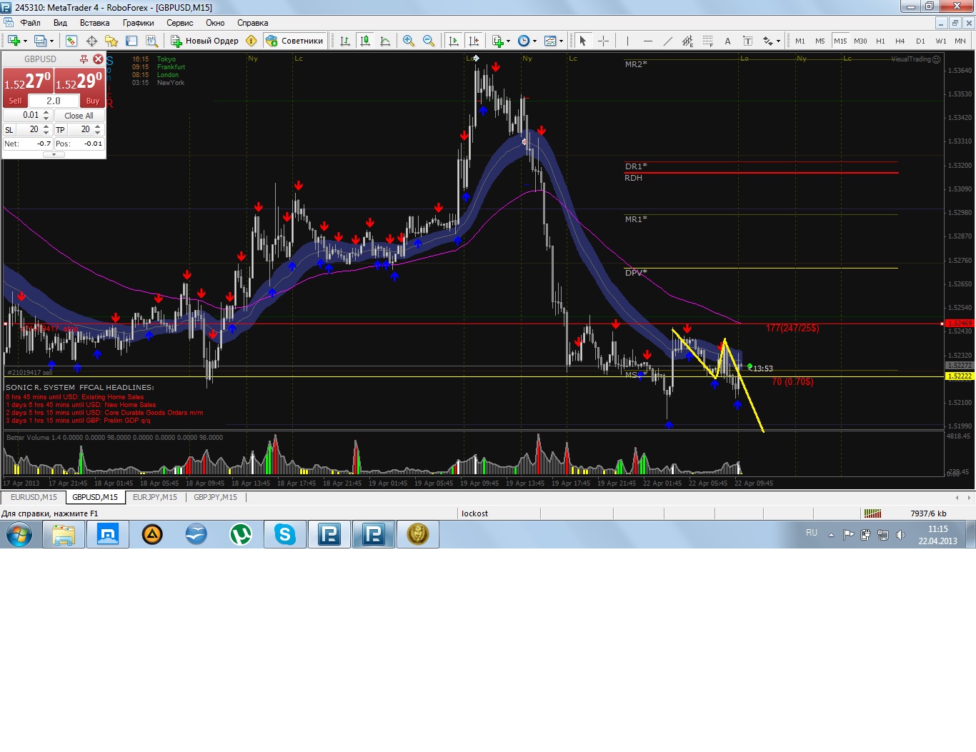Screen dimensions: 976x752
Task: Open the Strategy Tester magnifier icon
Action: [x=151, y=41]
